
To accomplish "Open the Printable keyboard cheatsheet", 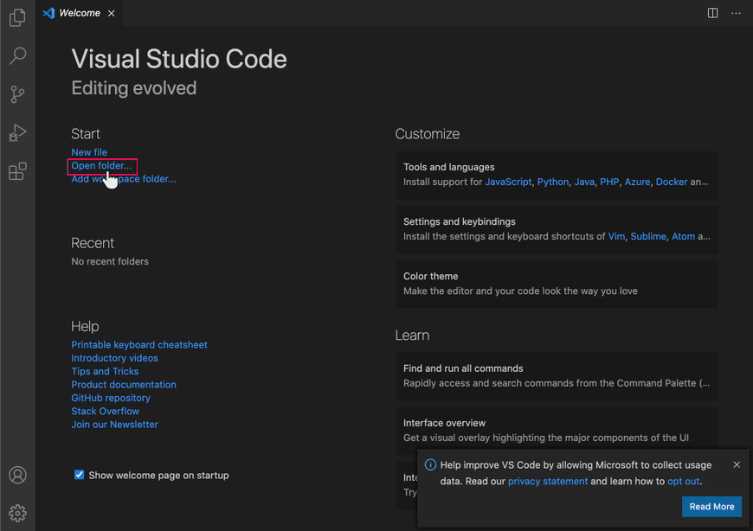I will pos(139,345).
